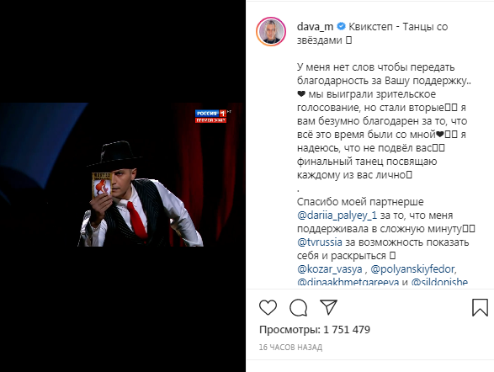Click the Россия 1 channel logo in video
Viewport: 494px width, 372px height.
coord(210,116)
